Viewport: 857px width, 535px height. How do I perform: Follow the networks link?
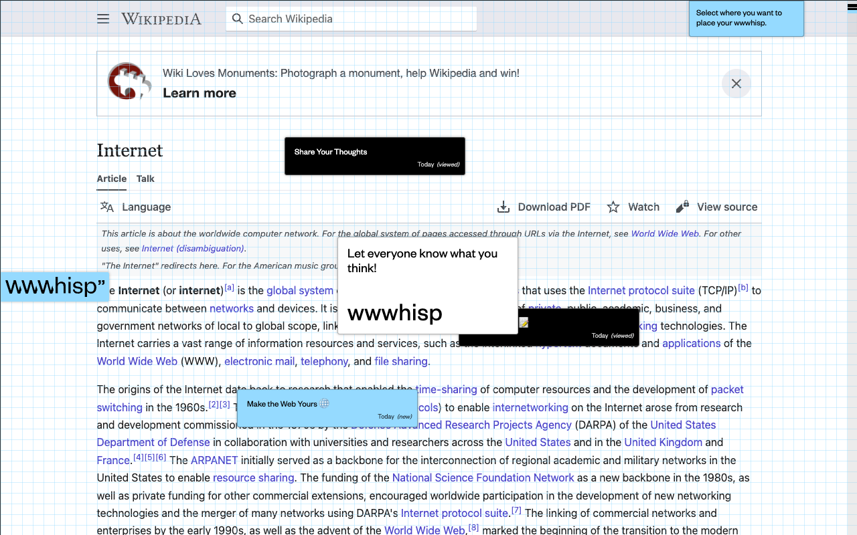click(x=232, y=308)
